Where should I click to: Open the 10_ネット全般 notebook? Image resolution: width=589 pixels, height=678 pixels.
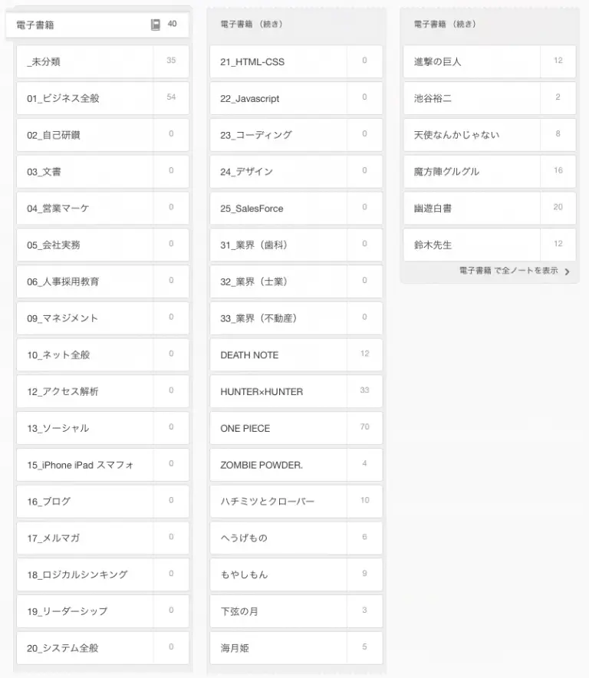coord(84,355)
